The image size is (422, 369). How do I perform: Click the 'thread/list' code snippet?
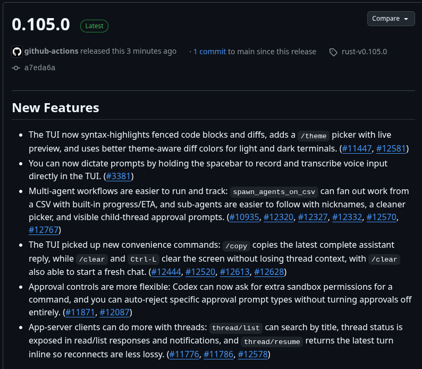pyautogui.click(x=236, y=328)
